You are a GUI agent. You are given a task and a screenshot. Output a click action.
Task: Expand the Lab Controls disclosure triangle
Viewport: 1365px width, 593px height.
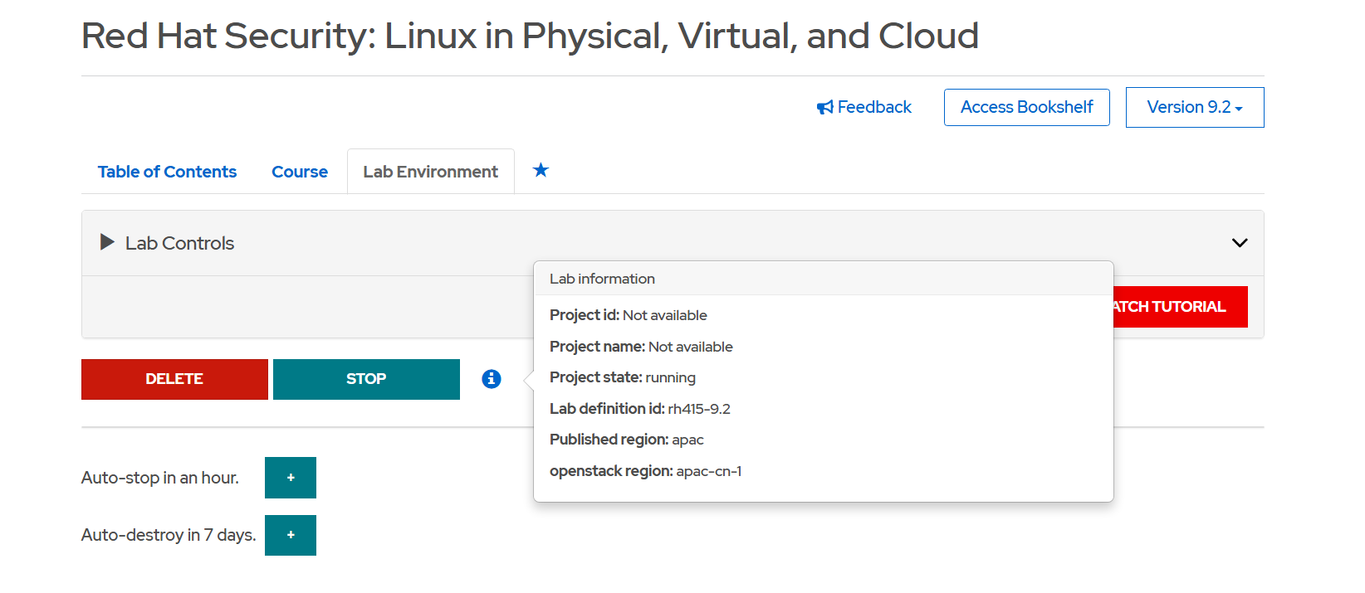point(107,242)
